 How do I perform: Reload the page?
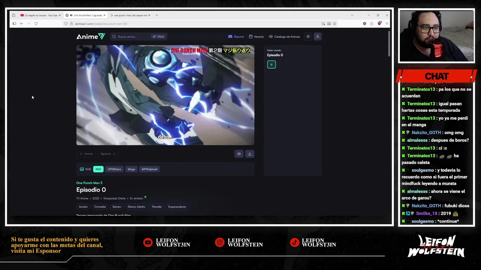[x=36, y=24]
